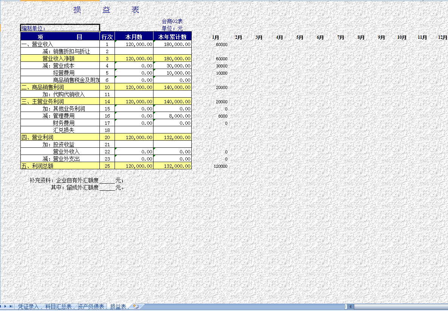Select the row number 25 cell

click(x=107, y=166)
